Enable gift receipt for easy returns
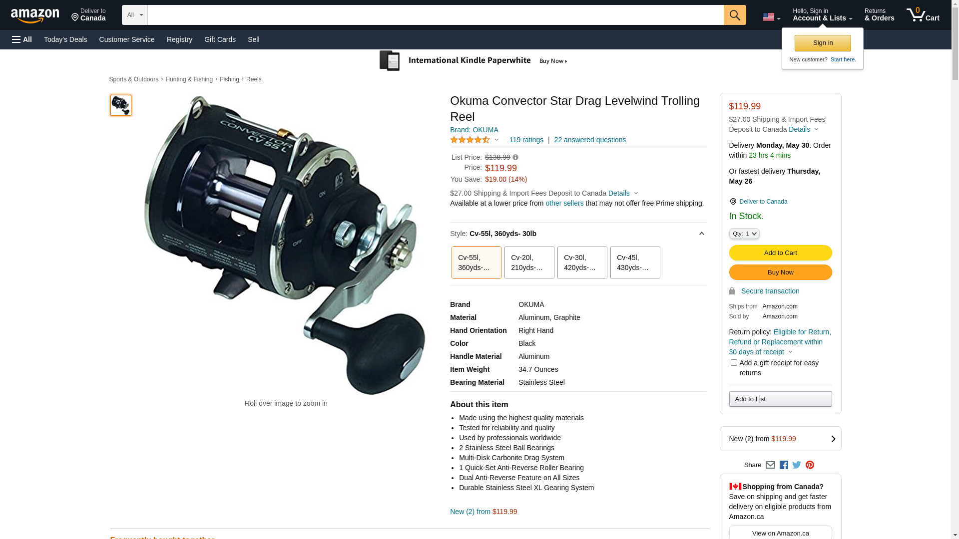The width and height of the screenshot is (959, 539). coord(734,363)
